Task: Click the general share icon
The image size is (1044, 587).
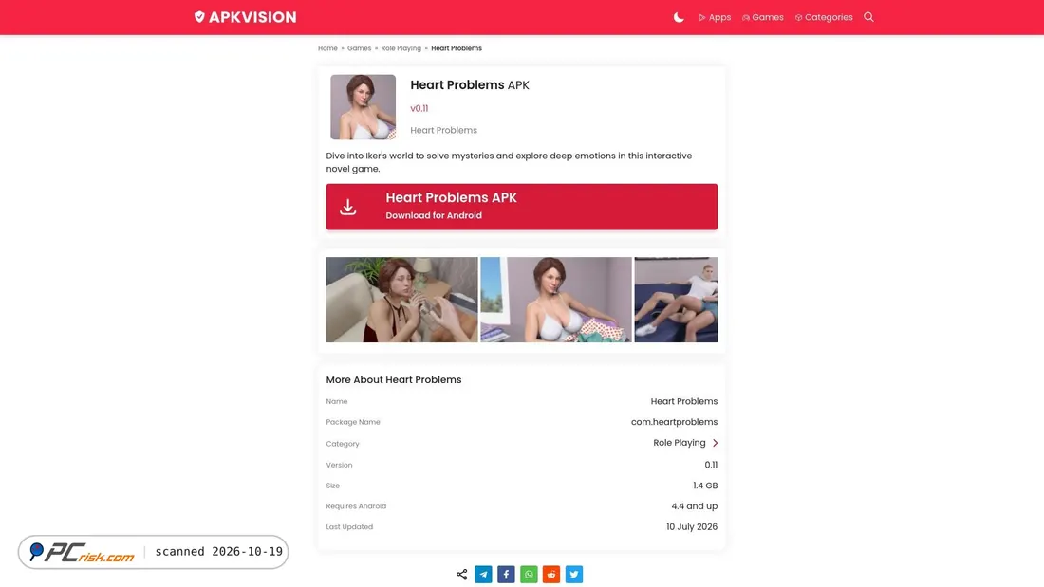Action: pyautogui.click(x=461, y=575)
